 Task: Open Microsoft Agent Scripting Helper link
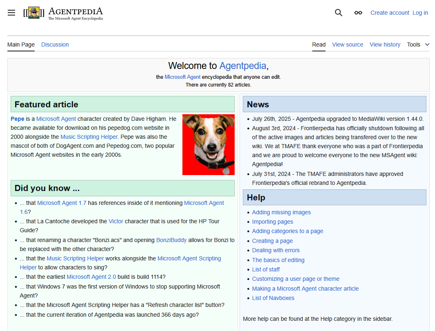point(189,258)
